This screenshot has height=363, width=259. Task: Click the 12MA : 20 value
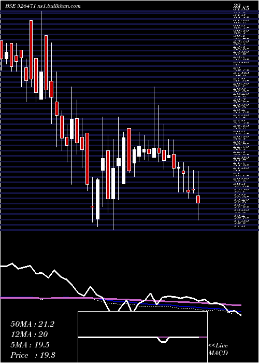click(29, 334)
